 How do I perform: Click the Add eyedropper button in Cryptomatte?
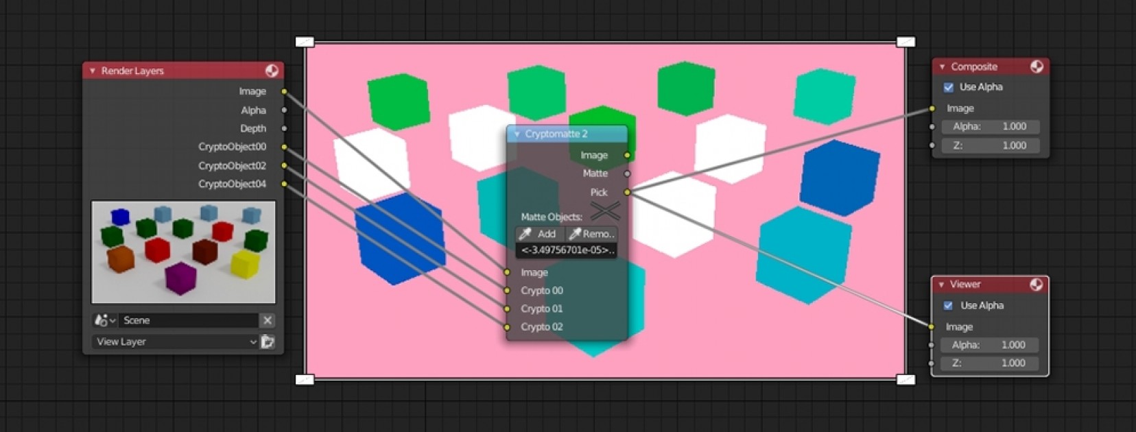point(540,234)
